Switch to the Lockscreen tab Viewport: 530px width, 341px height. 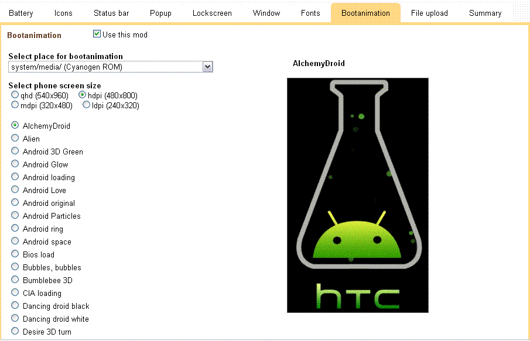[212, 13]
